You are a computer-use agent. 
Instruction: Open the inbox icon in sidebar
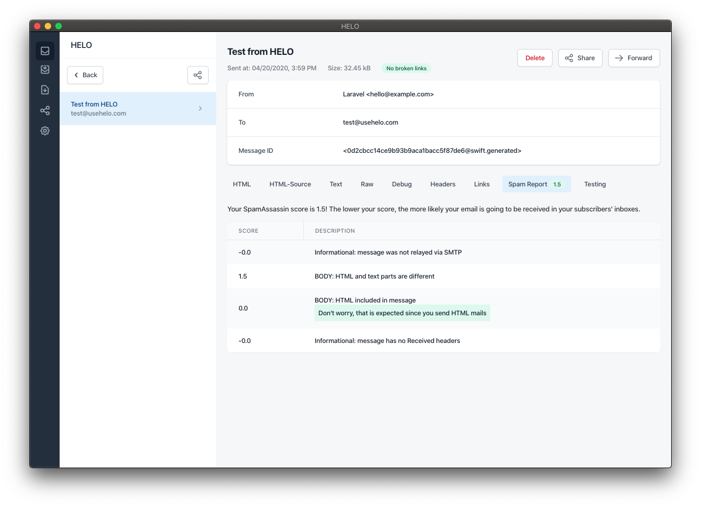pyautogui.click(x=45, y=51)
